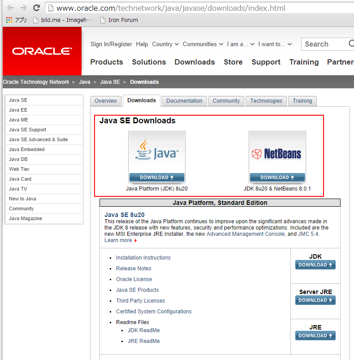This screenshot has width=354, height=360.
Task: Select Java EE in sidebar
Action: click(43, 110)
